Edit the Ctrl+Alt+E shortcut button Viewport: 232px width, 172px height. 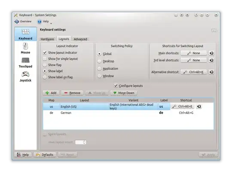tap(183, 106)
